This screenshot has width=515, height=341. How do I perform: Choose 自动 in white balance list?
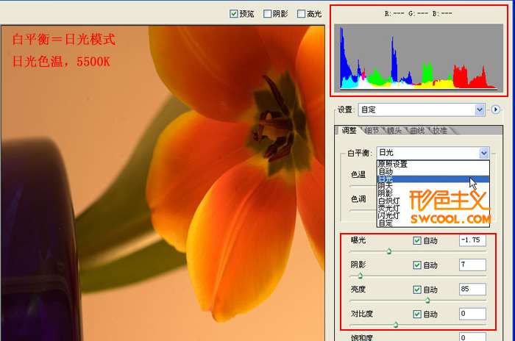pos(386,171)
